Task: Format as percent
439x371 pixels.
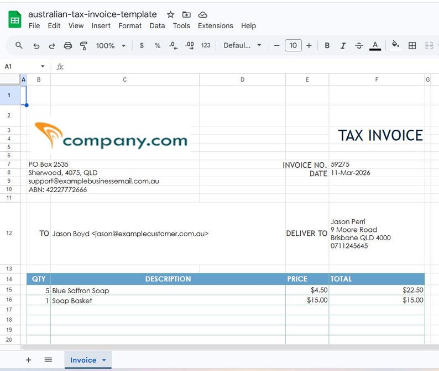Action: (x=158, y=46)
